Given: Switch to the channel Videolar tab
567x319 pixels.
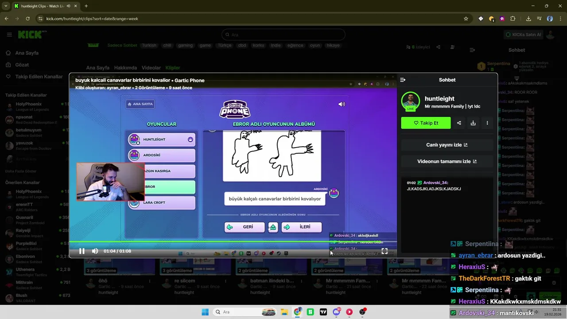Looking at the screenshot, I should pos(151,68).
